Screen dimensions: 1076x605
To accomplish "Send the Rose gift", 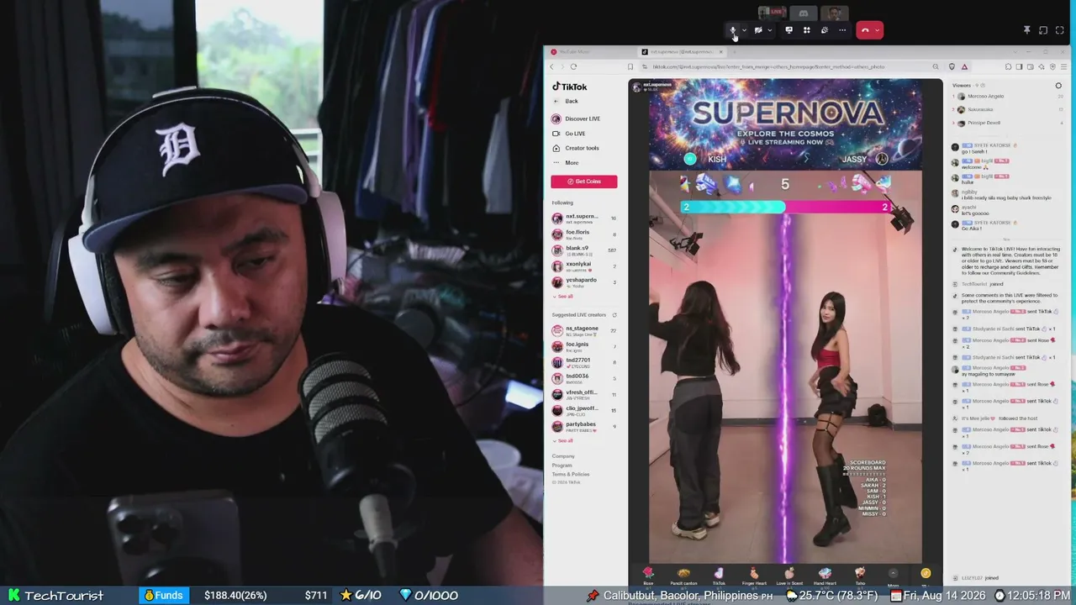I will tap(648, 576).
